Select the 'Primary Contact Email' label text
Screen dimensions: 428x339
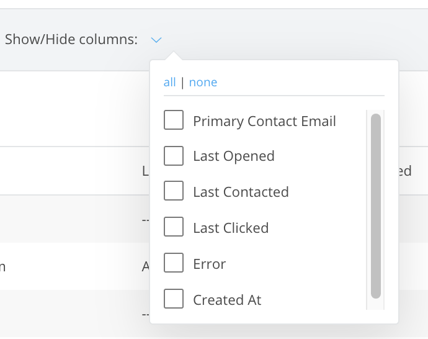[x=264, y=121]
